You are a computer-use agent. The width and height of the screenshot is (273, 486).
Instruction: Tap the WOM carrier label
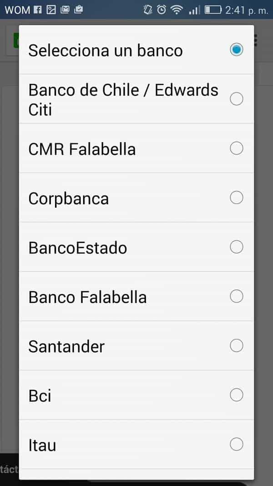pyautogui.click(x=17, y=10)
